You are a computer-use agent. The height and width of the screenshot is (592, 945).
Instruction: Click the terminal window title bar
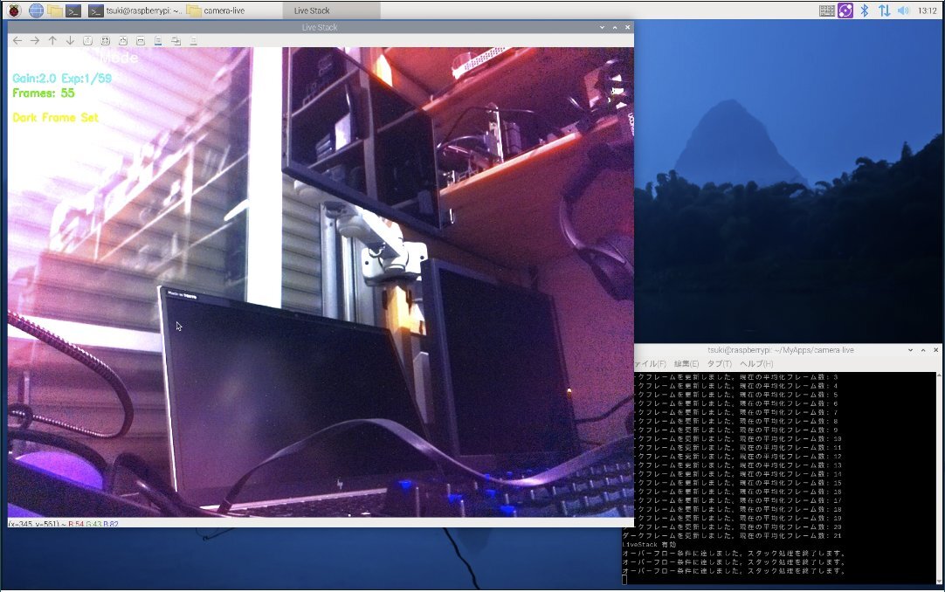(x=781, y=350)
